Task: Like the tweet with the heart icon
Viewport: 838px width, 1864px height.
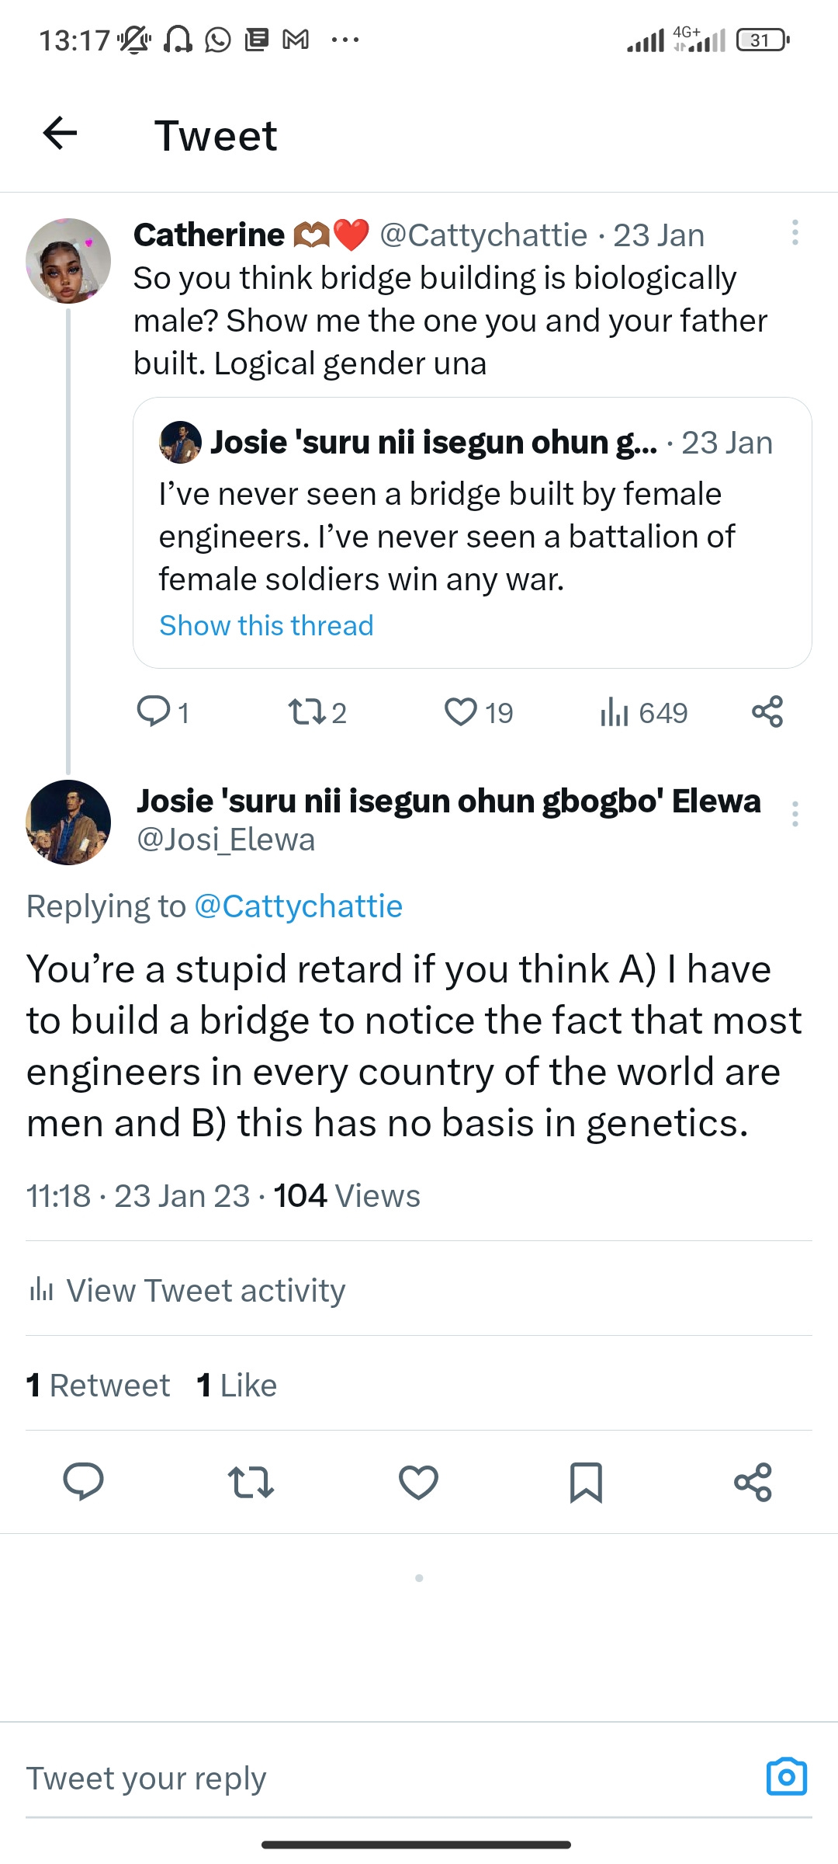Action: coord(418,1481)
